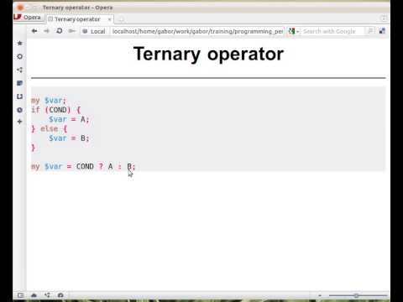
Task: Click the 'if (COND) {' code line
Action: (56, 110)
